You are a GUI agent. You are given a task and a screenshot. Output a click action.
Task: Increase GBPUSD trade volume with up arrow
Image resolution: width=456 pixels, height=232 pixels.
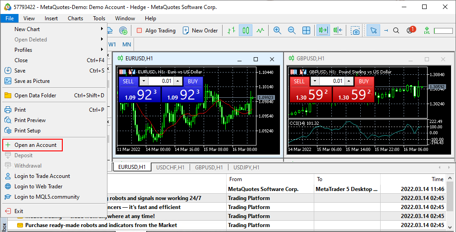349,81
